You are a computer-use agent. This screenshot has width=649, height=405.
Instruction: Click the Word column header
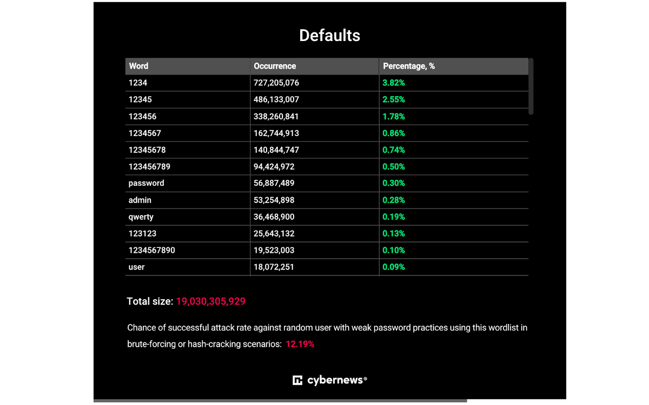click(x=138, y=66)
